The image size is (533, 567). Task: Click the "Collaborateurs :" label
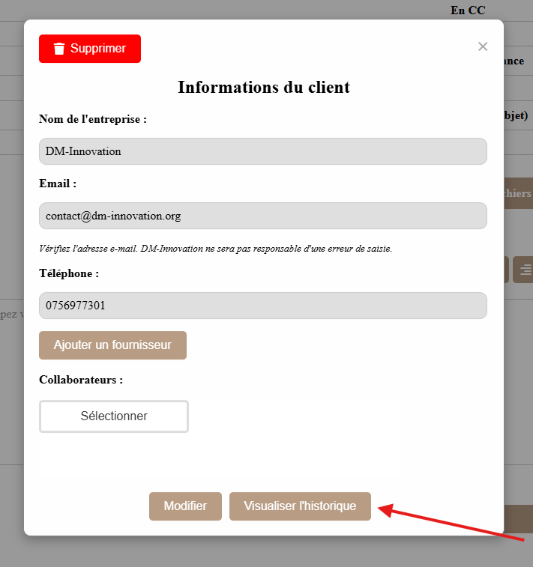click(80, 380)
